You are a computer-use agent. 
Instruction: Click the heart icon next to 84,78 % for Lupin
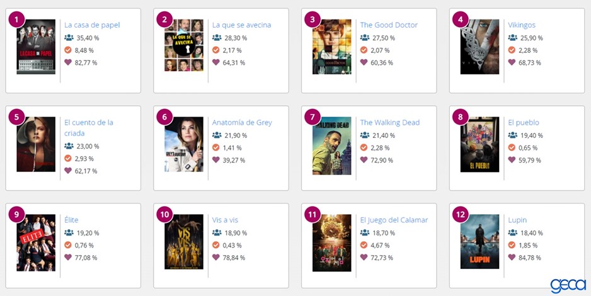[x=512, y=257]
